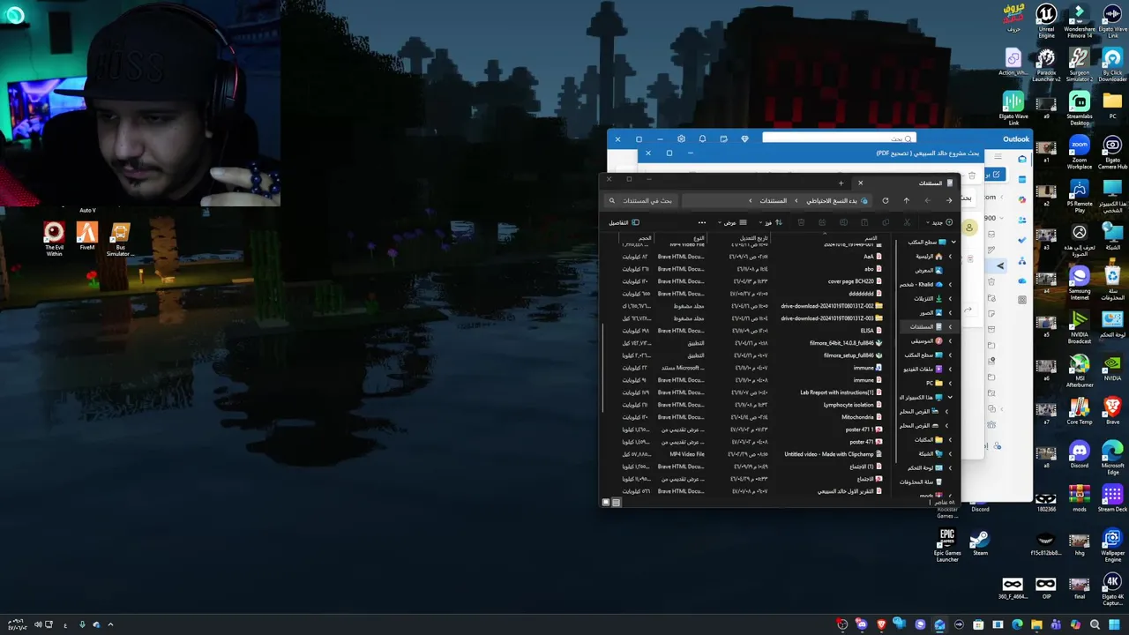Screen dimensions: 1129x635
Task: Sort by Name (الاسم) column header
Action: click(871, 238)
